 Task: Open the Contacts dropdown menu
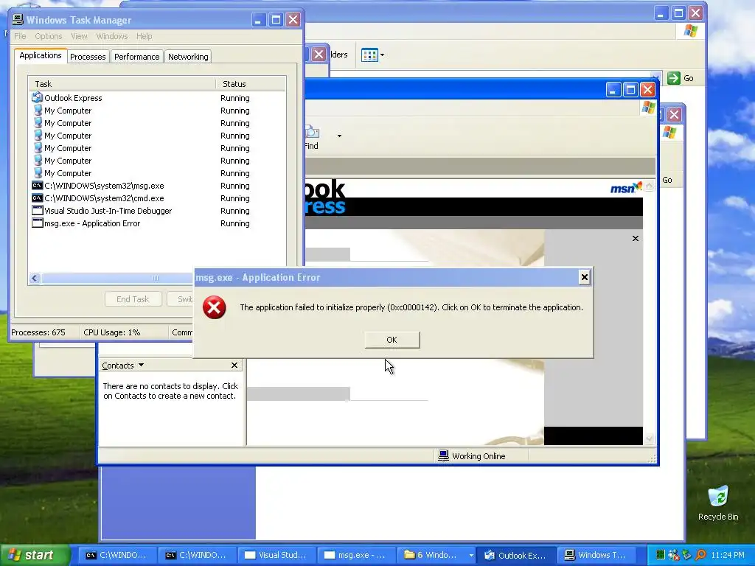[123, 366]
